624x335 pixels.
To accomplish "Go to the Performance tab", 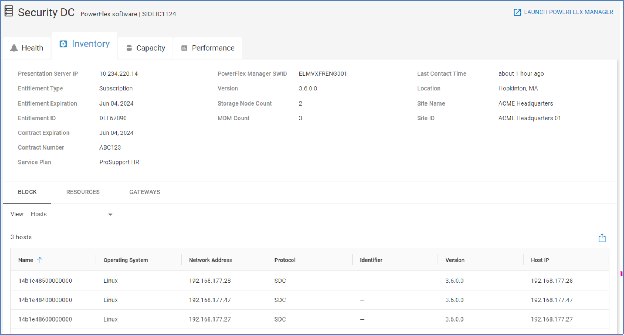I will (208, 48).
